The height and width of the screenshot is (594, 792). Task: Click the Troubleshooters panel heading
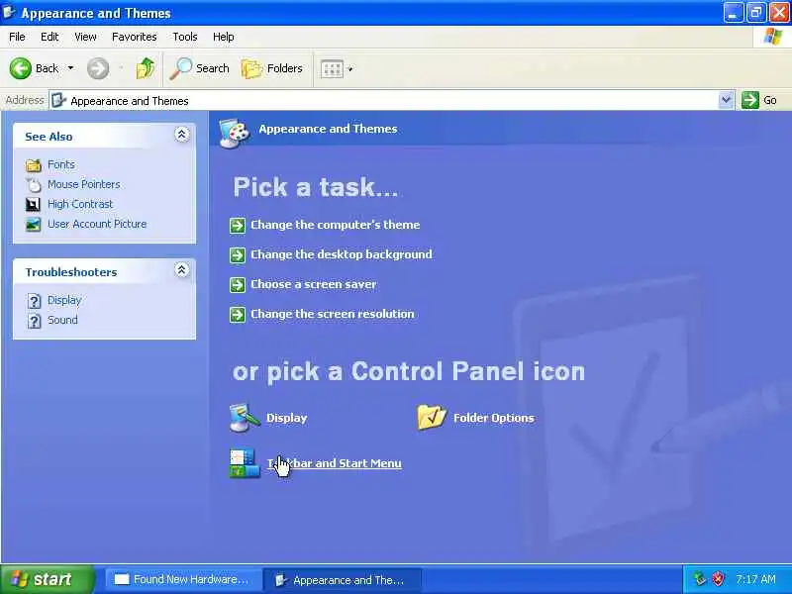pos(71,271)
